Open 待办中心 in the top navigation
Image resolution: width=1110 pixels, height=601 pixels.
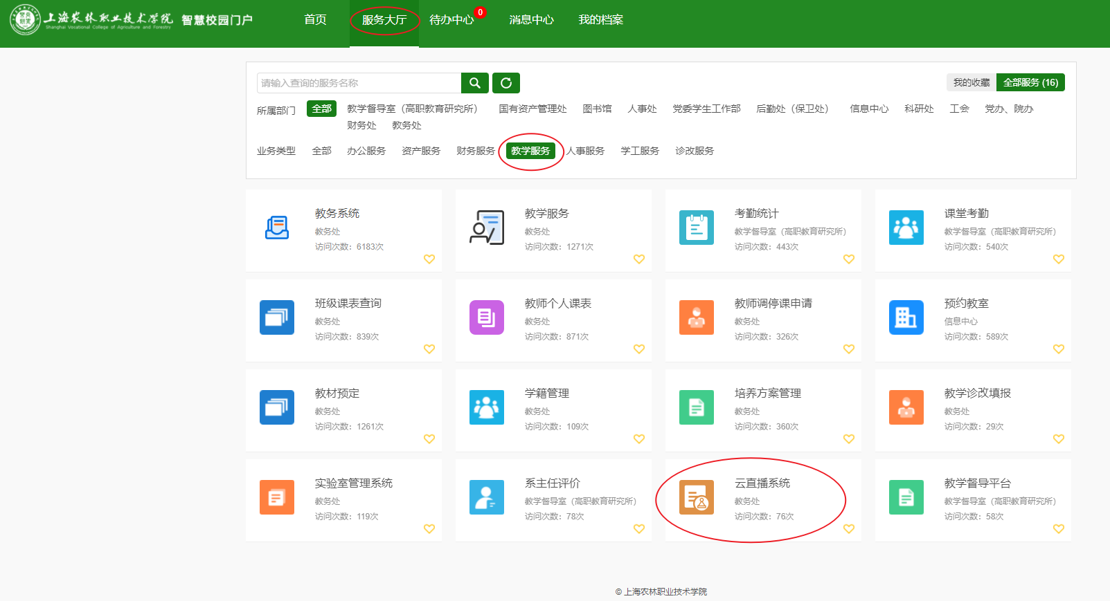point(451,20)
